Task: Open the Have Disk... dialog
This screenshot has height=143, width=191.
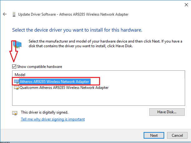Action: [167, 112]
